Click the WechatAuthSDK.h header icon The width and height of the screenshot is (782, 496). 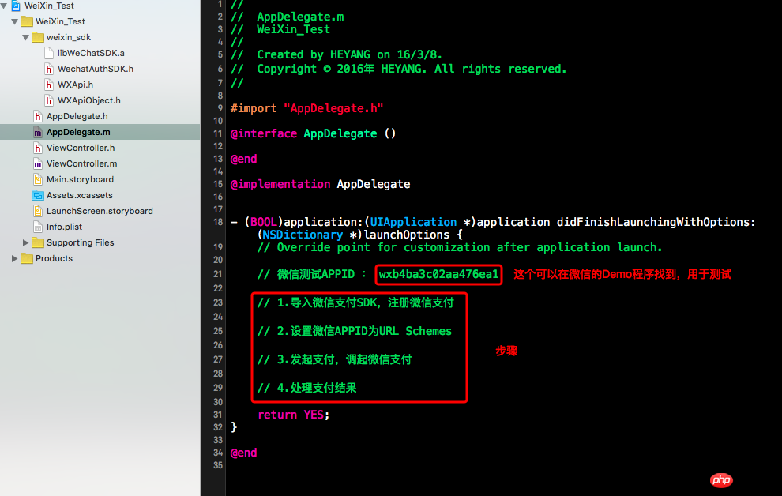[49, 69]
